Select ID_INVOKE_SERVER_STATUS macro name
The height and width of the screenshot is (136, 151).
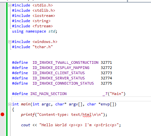[58, 78]
